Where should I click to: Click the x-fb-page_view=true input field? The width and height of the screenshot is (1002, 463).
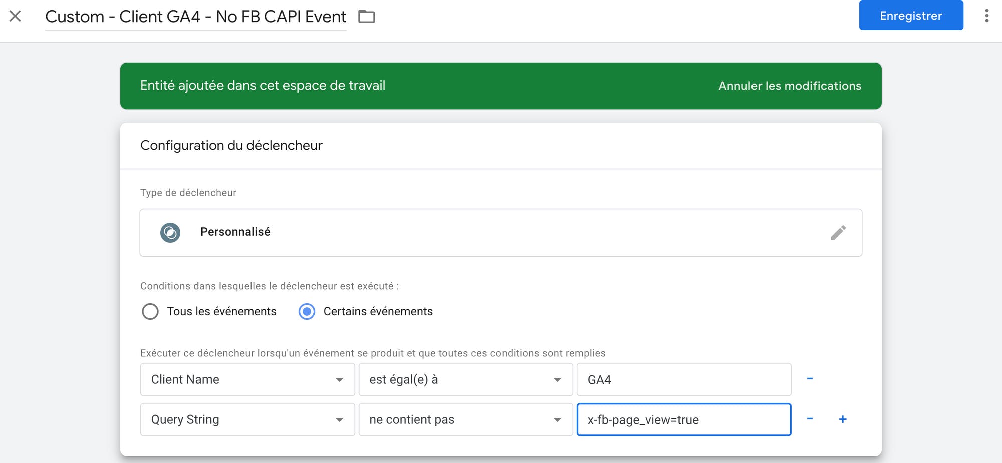pyautogui.click(x=684, y=419)
